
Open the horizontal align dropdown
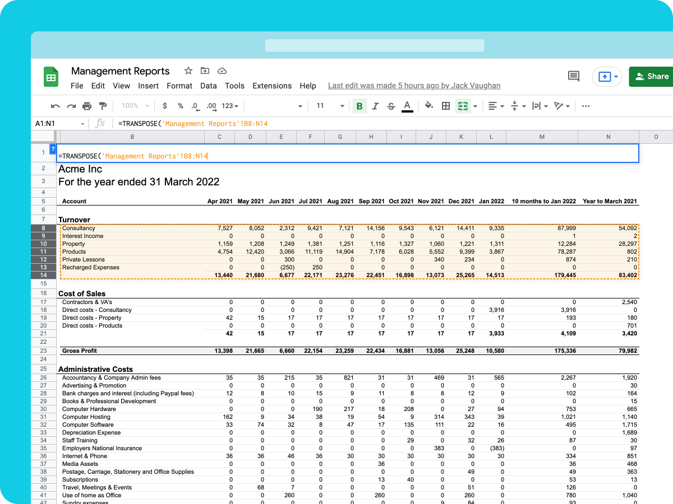[496, 106]
